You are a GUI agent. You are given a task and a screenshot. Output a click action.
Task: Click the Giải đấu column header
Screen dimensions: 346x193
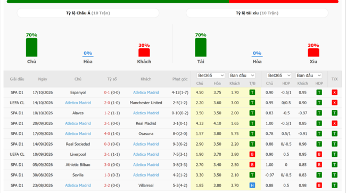[x=17, y=79]
